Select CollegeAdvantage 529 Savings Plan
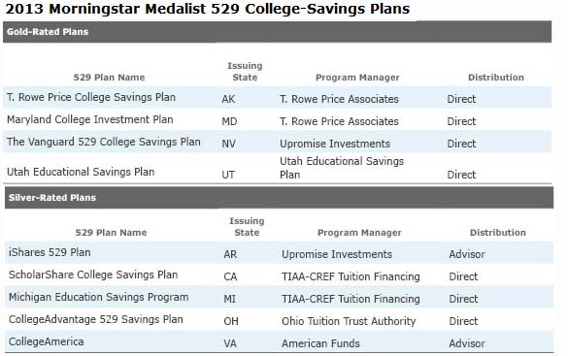 tap(96, 319)
